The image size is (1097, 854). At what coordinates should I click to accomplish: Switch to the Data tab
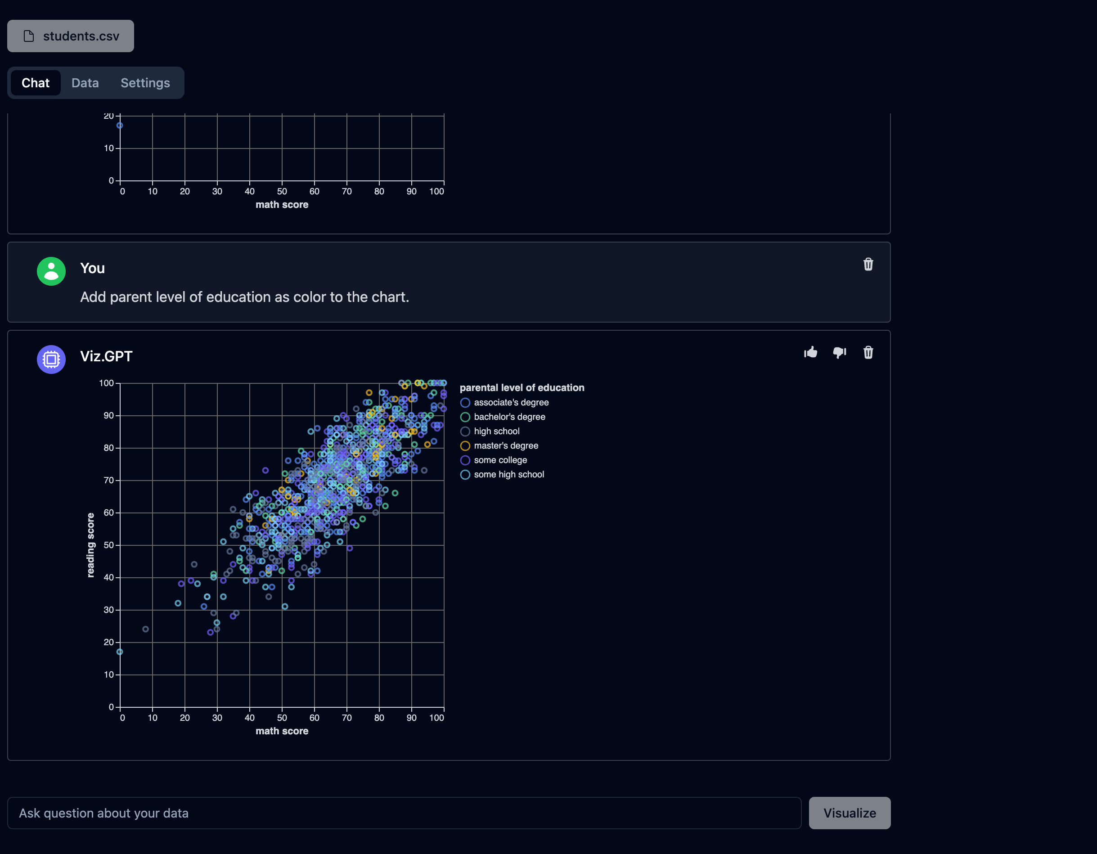pyautogui.click(x=85, y=82)
